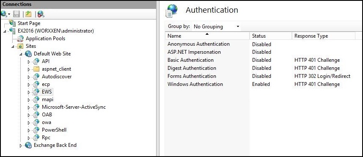Click the EX2016 server icon
Image resolution: width=363 pixels, height=157 pixels.
(x=13, y=31)
